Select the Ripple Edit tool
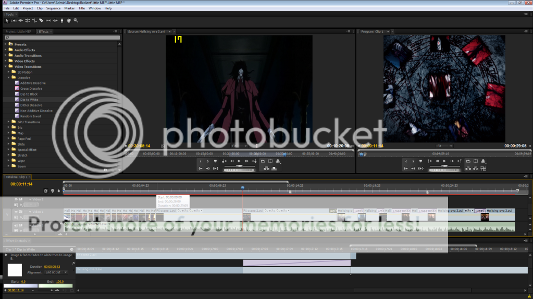 coord(21,21)
